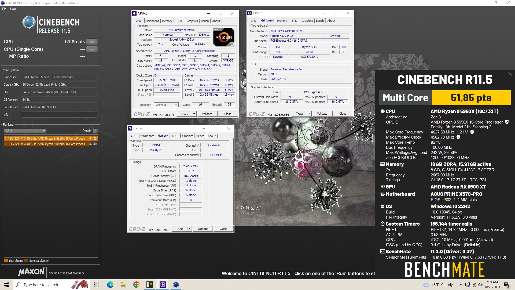Click CPU-Z title icon of Mainboard window
515x290 pixels.
pos(249,13)
